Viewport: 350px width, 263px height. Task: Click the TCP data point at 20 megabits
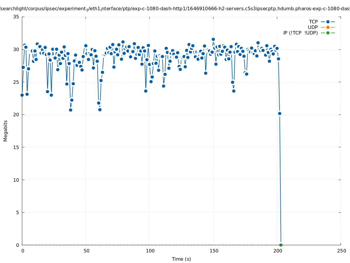coord(280,113)
